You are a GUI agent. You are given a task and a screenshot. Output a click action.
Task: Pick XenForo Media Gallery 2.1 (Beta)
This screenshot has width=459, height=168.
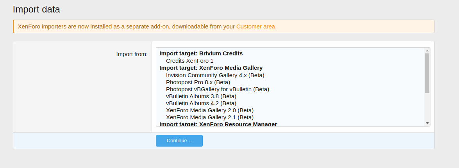[209, 117]
